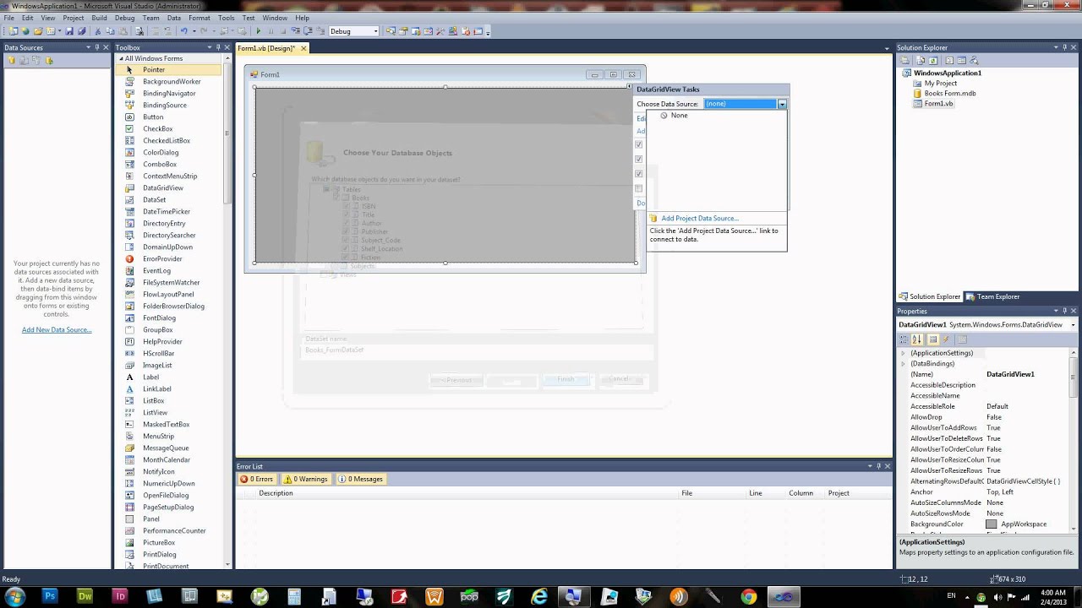This screenshot has width=1082, height=608.
Task: Click Cut scissors icon in toolbar
Action: tap(97, 31)
